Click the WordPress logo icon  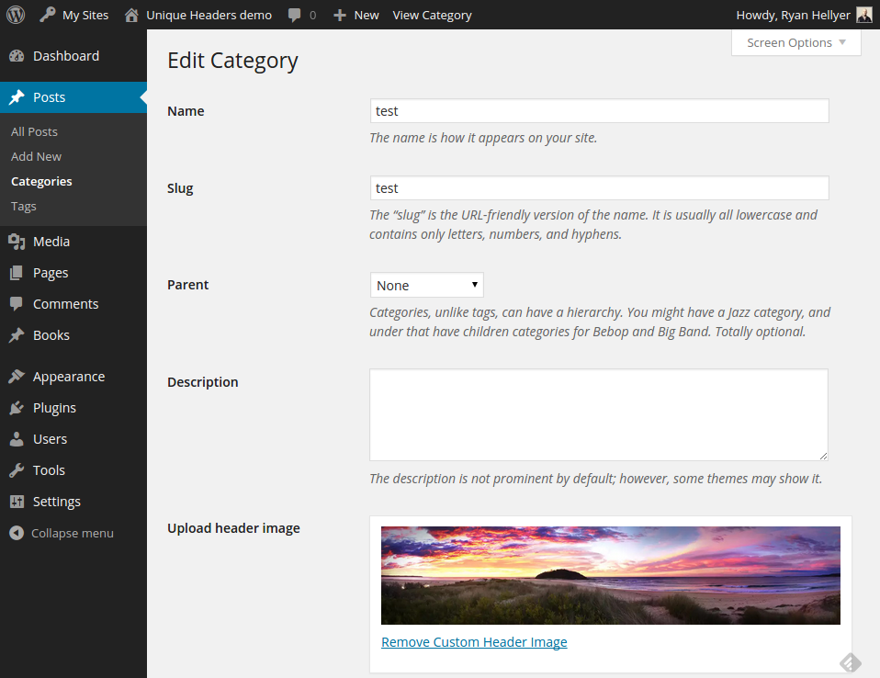16,15
